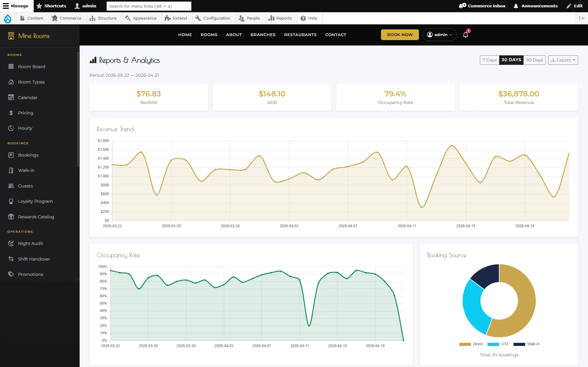Open the BRANCHES page link
588x367 pixels.
263,35
